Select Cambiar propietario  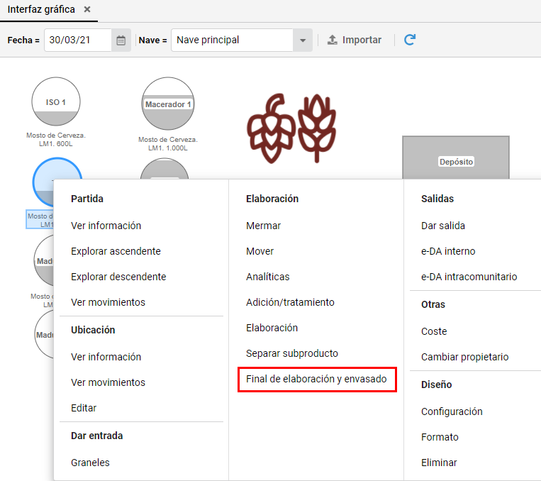click(x=464, y=357)
